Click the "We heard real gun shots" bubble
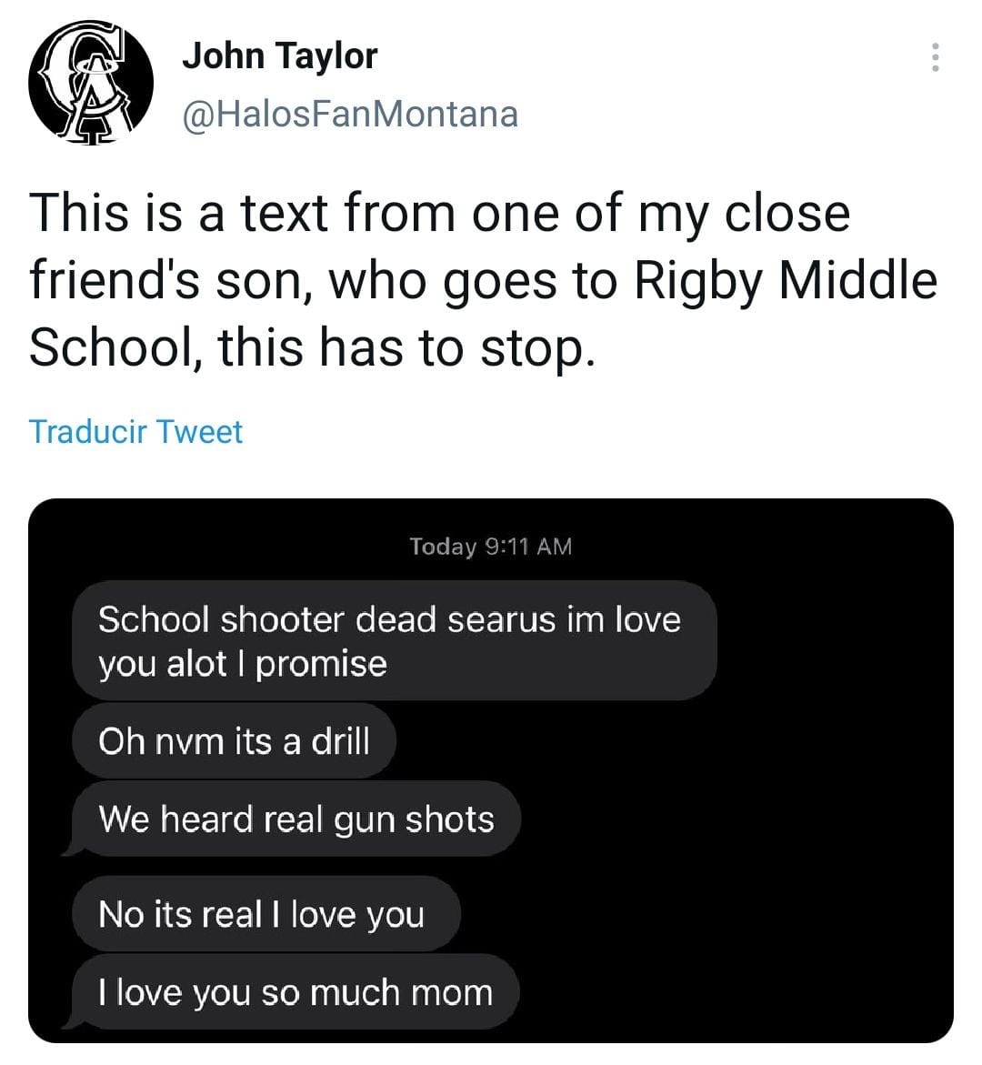Screen dimensions: 982x1065 coord(296,819)
